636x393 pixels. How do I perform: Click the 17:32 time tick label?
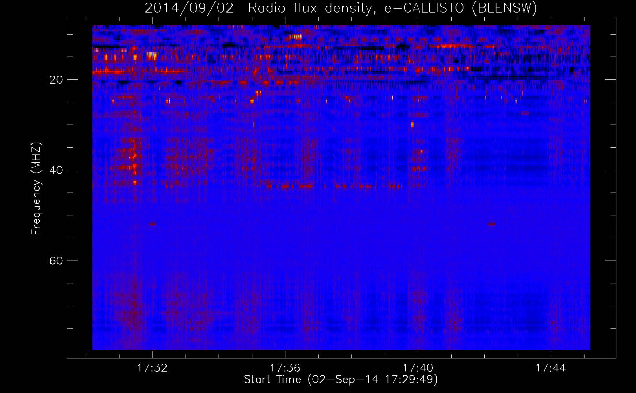152,368
